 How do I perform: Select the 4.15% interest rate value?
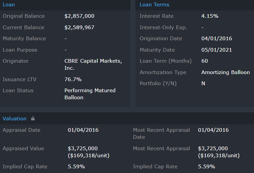210,16
